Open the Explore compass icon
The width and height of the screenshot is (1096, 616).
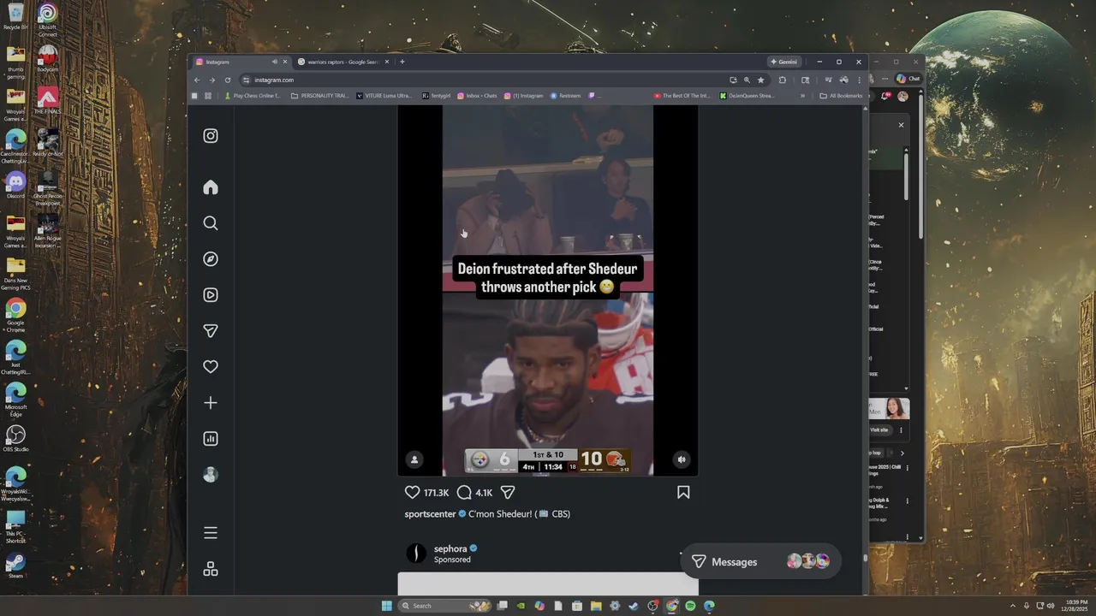point(211,259)
